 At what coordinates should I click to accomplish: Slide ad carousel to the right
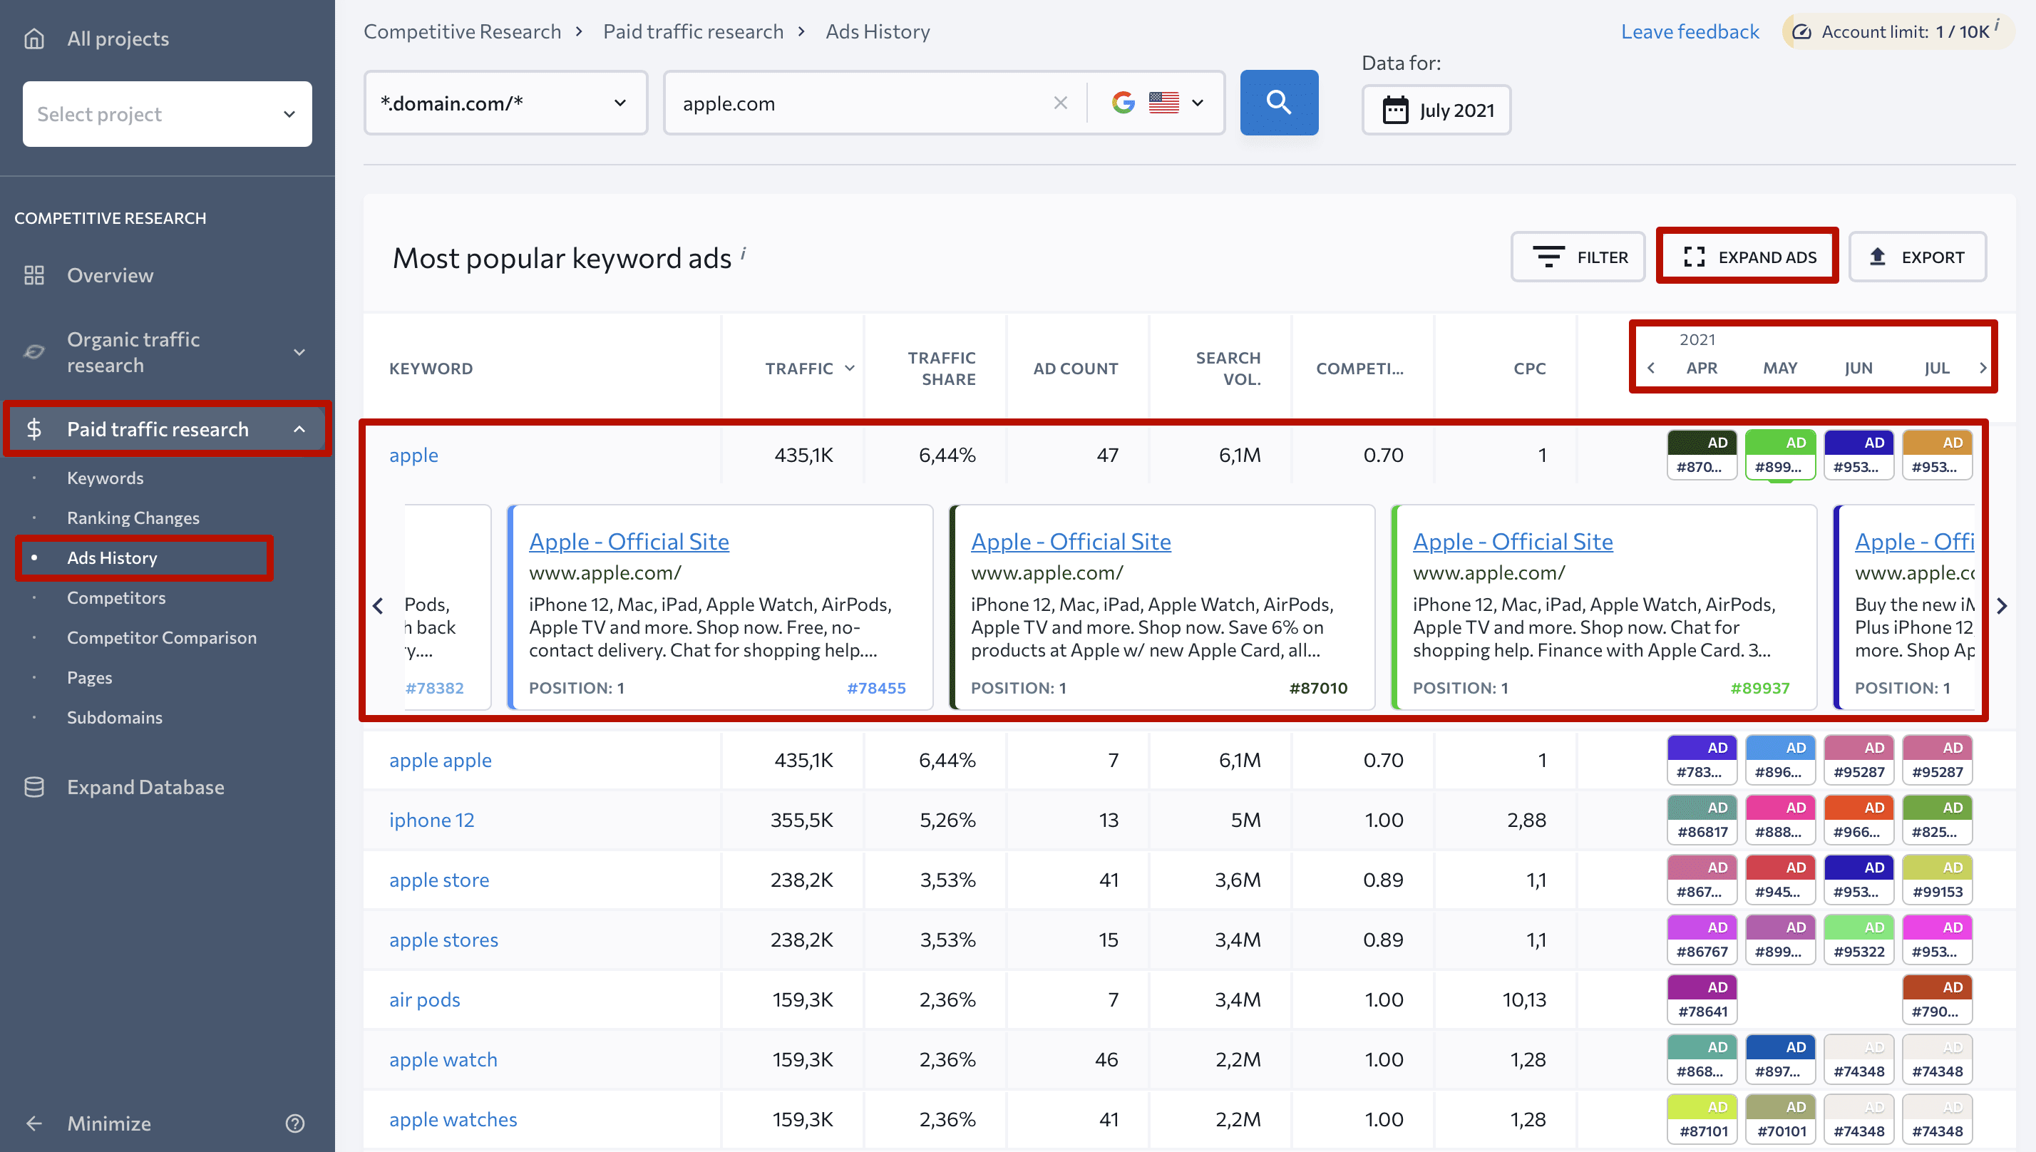(x=2002, y=606)
